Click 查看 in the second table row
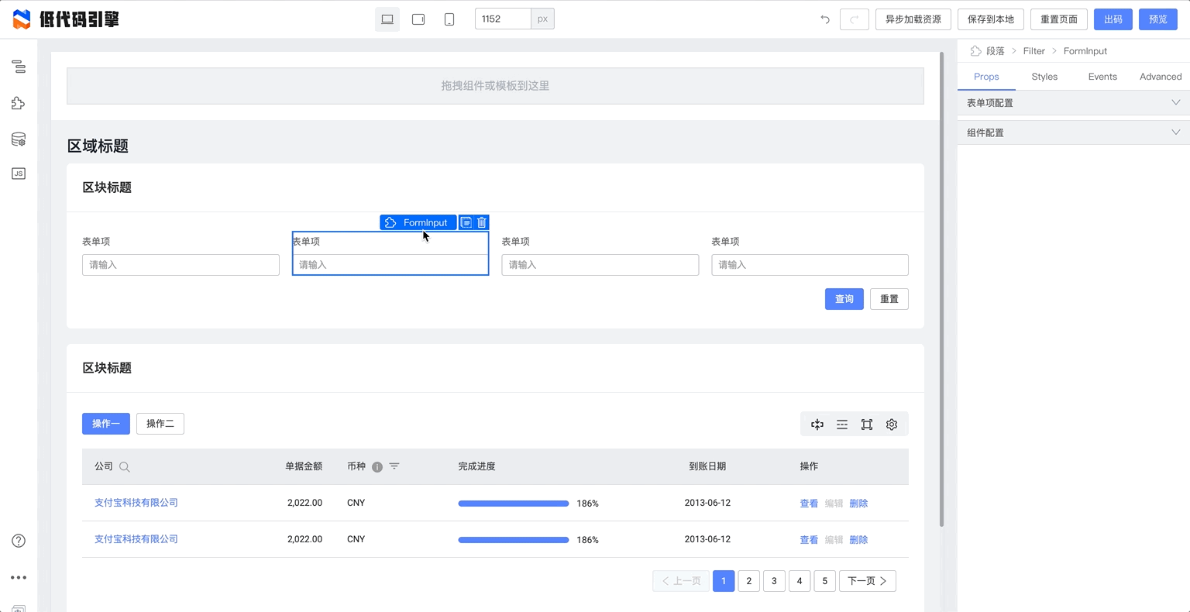Screen dimensions: 1190x612 point(809,540)
